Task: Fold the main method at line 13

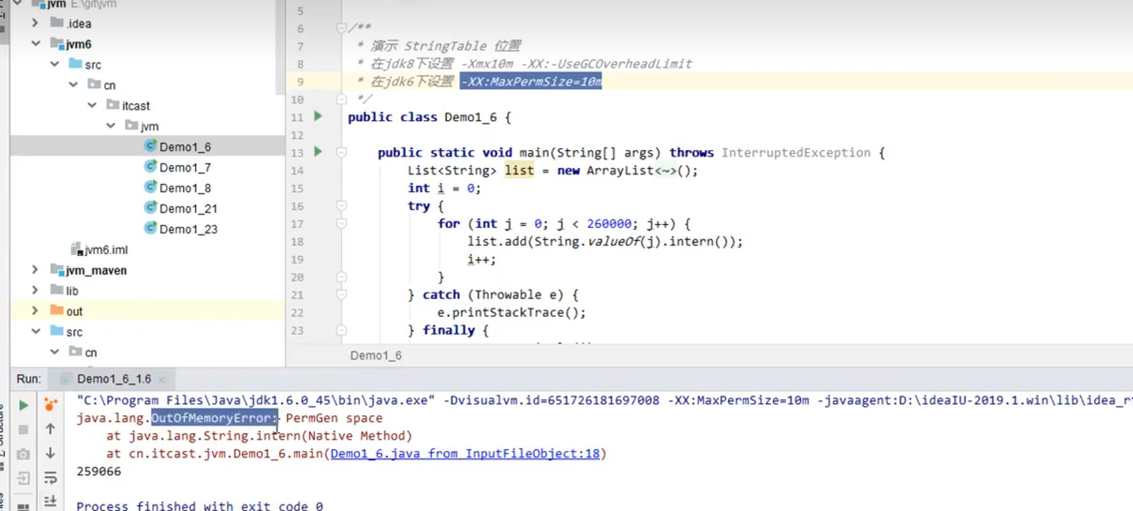Action: click(x=341, y=152)
